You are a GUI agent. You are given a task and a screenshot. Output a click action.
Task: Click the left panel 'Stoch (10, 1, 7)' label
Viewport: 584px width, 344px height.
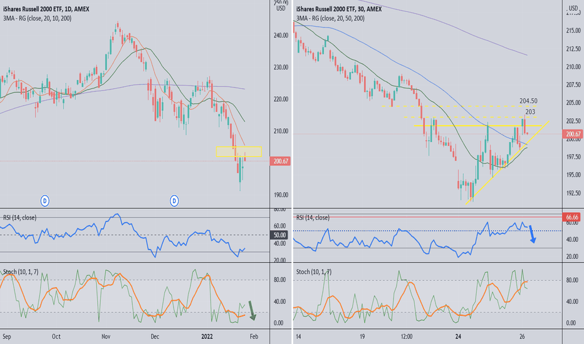tap(21, 272)
